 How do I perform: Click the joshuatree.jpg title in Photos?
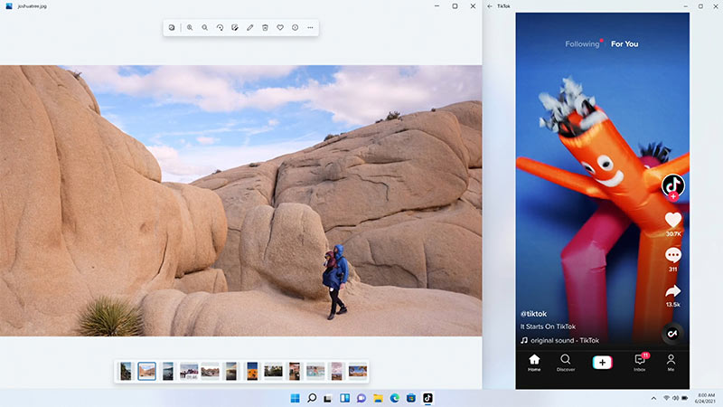coord(32,6)
